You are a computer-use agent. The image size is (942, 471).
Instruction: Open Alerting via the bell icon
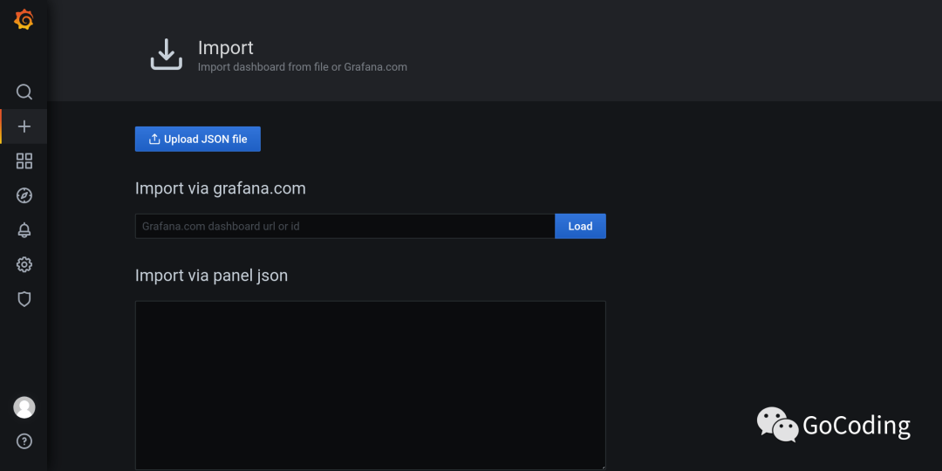(24, 230)
